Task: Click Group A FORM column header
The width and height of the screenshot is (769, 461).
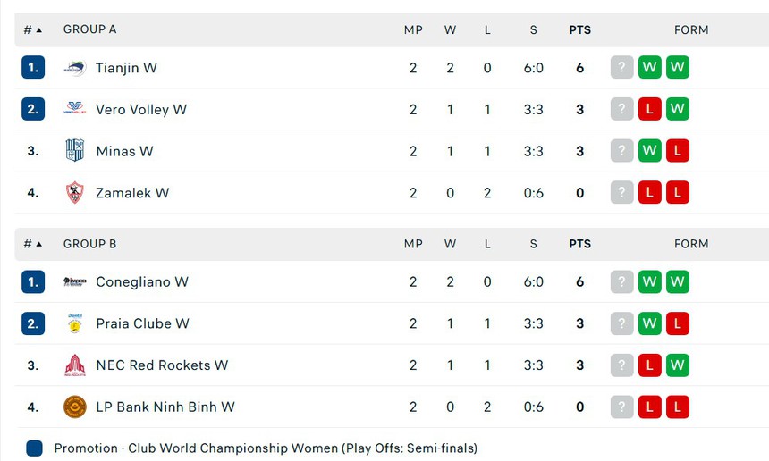Action: pos(691,29)
